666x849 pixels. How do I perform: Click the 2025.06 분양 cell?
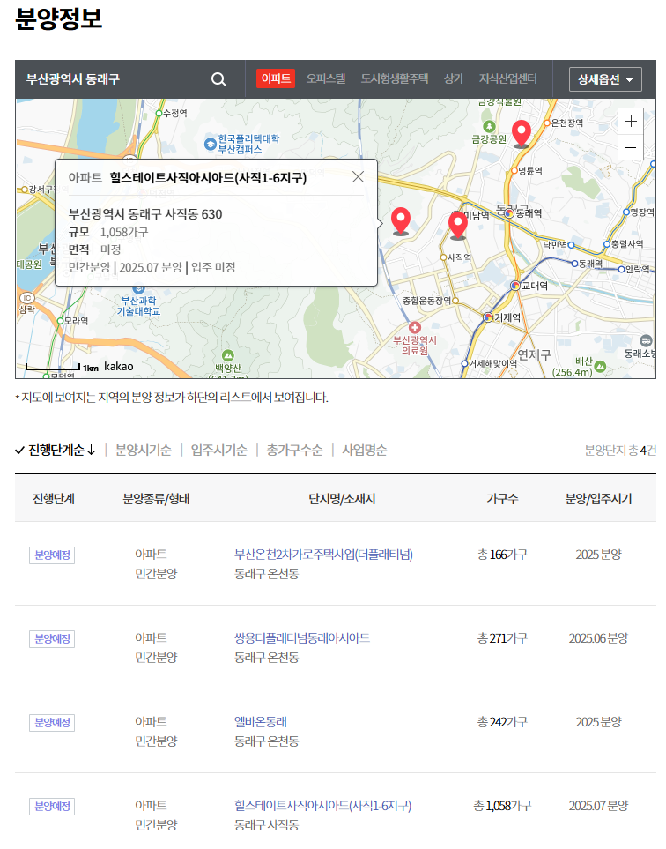pos(598,638)
